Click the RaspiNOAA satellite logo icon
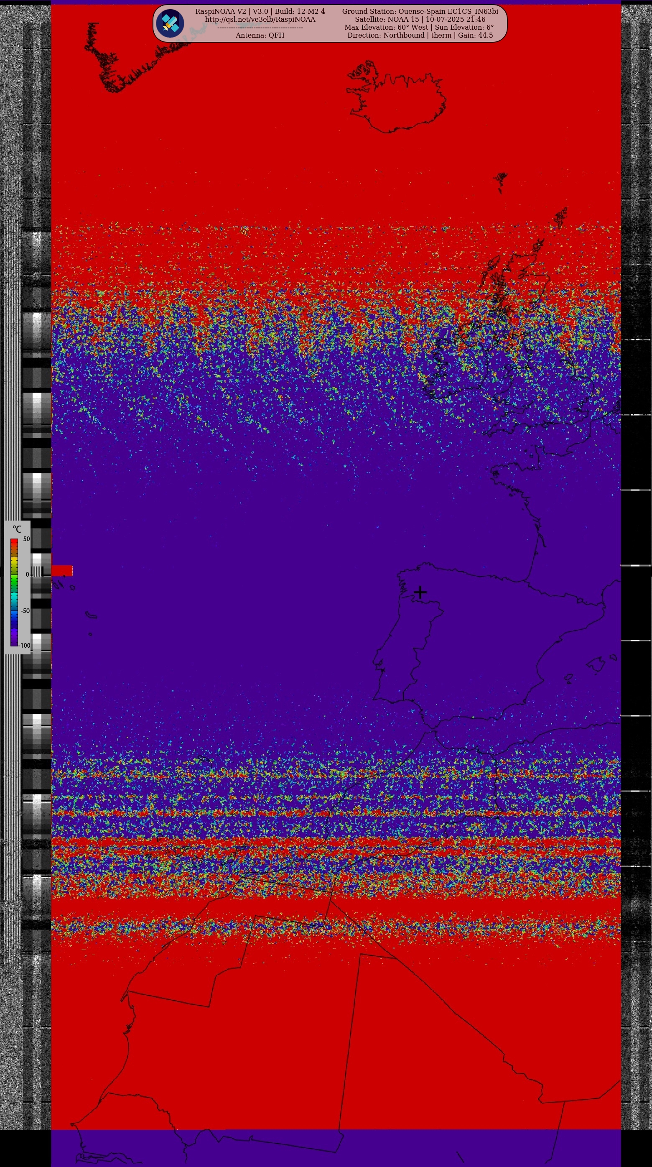The width and height of the screenshot is (652, 1167). [170, 23]
